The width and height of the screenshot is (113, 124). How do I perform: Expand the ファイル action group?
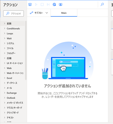pyautogui.click(x=13, y=48)
